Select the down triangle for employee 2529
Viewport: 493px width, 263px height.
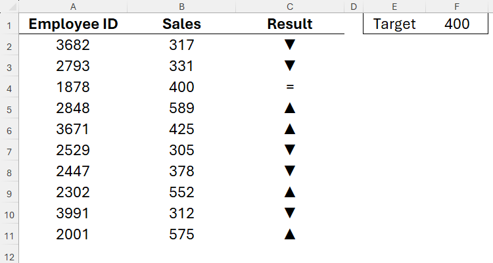290,151
